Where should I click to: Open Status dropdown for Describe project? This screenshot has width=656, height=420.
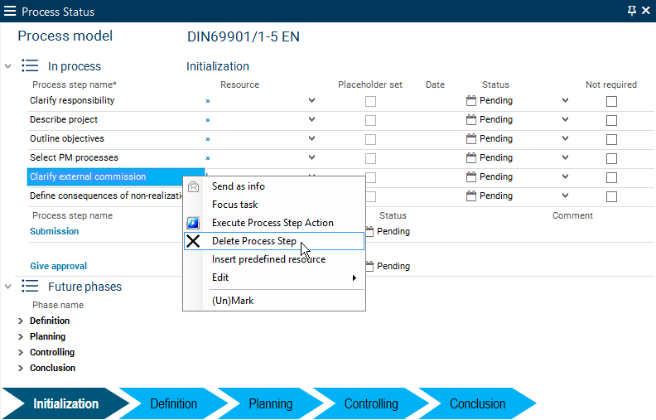coord(566,119)
